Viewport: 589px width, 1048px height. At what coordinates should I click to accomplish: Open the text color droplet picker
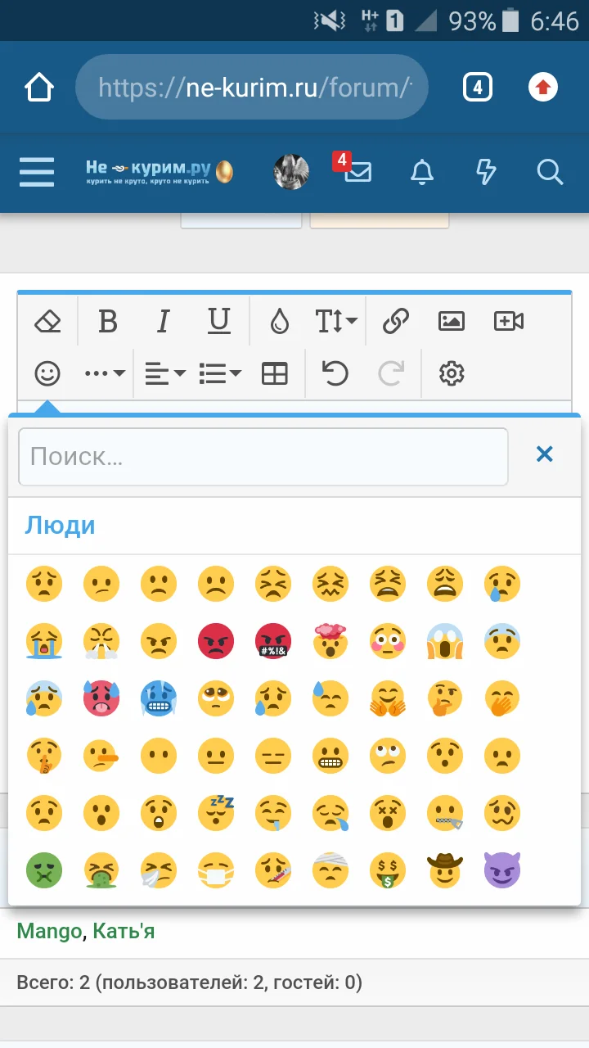tap(280, 321)
